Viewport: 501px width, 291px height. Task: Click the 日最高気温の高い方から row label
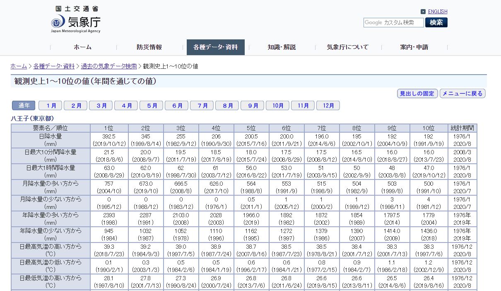point(51,250)
